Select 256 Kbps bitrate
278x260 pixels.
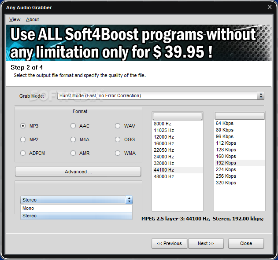pyautogui.click(x=240, y=176)
